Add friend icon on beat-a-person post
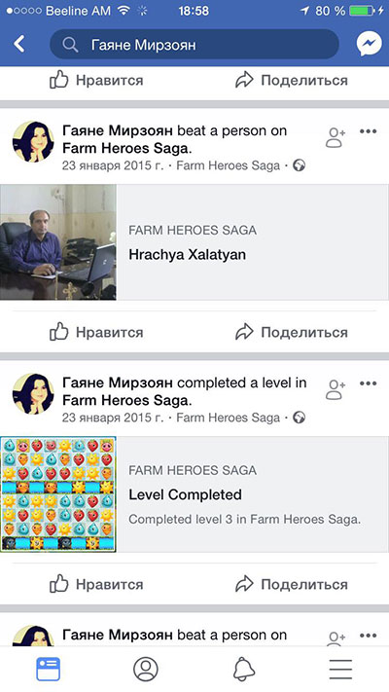This screenshot has width=389, height=692. (336, 137)
